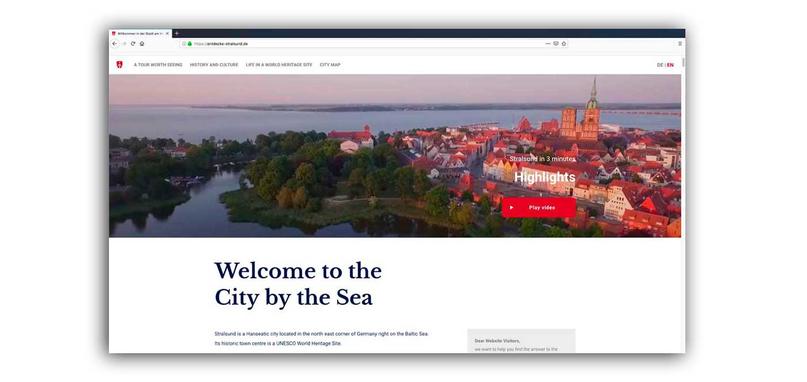Open the Firefox hamburger menu
Viewport: 807px width, 382px height.
pos(680,44)
